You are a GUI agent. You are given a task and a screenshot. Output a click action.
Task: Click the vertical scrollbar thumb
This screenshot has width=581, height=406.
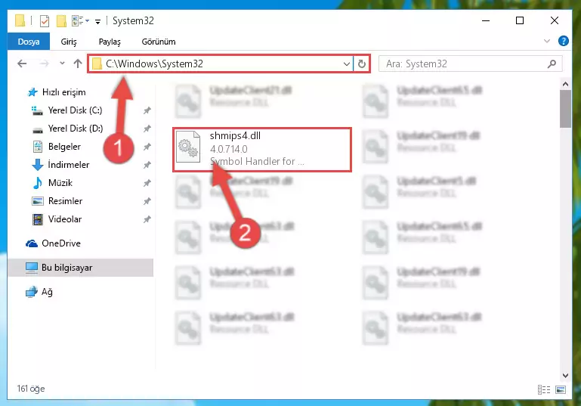[x=565, y=109]
